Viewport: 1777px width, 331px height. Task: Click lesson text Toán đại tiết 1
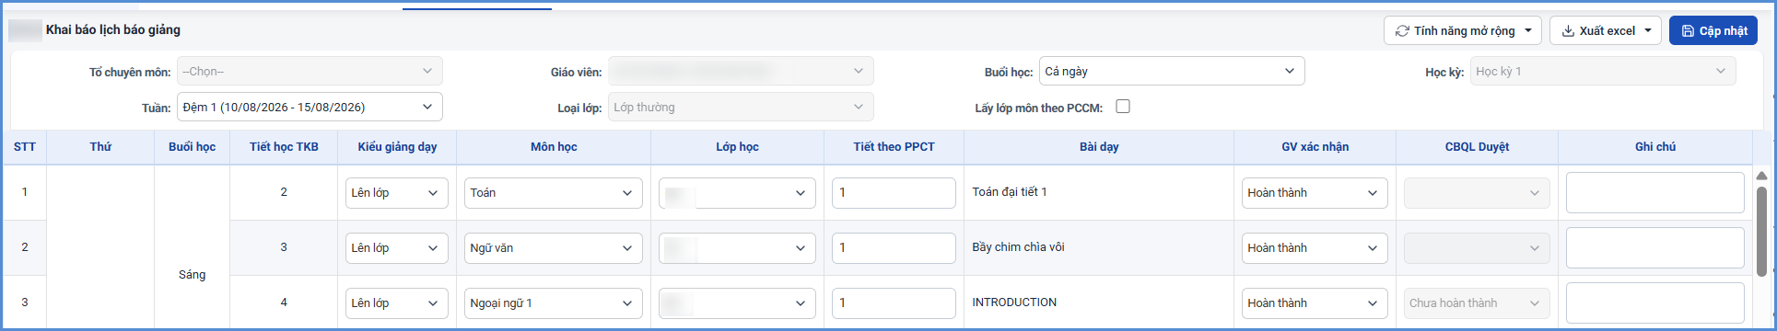point(1010,192)
